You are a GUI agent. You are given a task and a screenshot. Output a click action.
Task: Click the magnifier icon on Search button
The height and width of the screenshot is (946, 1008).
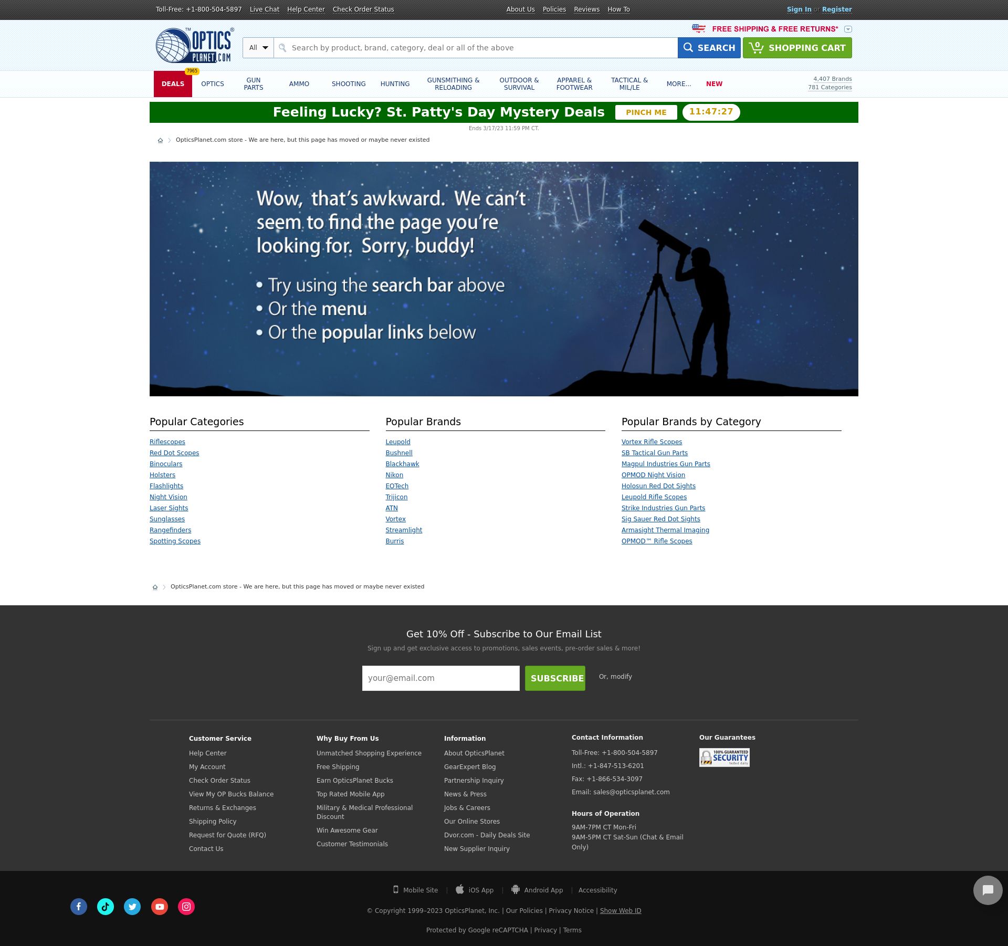(688, 48)
